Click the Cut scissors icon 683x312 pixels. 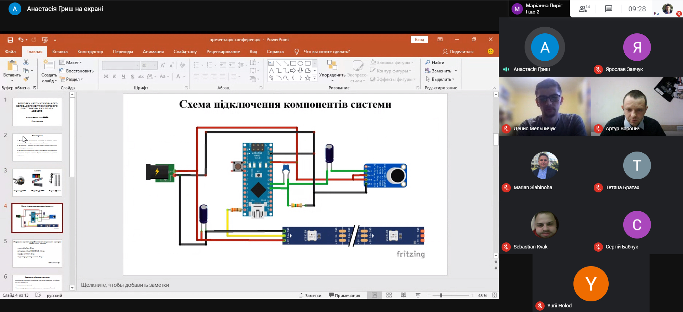coord(26,62)
